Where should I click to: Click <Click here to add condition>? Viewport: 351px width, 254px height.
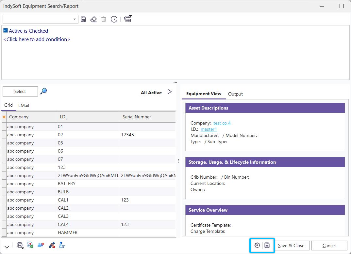pyautogui.click(x=37, y=39)
